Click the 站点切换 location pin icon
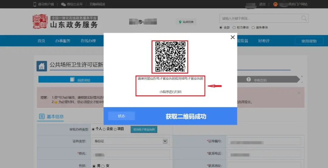 [x=180, y=22]
